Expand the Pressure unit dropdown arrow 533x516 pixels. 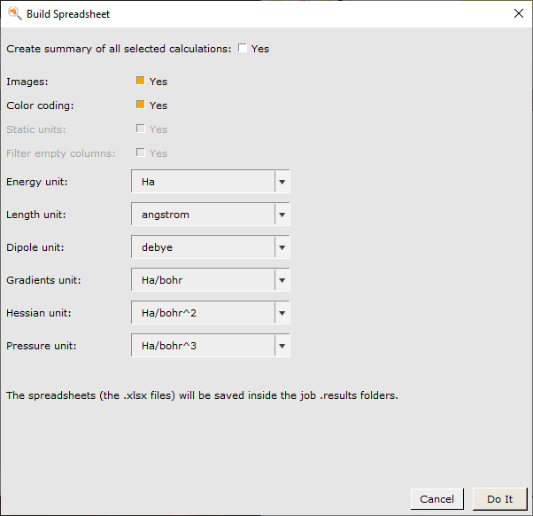click(282, 346)
